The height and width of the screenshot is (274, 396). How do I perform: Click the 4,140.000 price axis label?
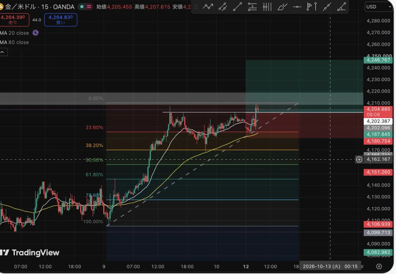(x=378, y=185)
